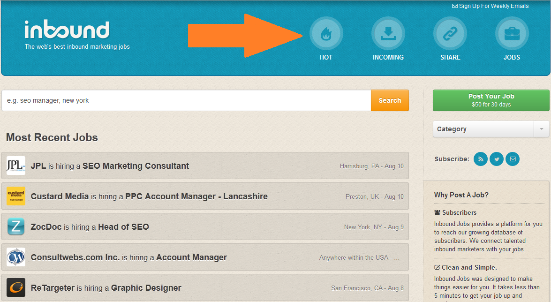Open the Twitter subscribe icon

[x=497, y=159]
